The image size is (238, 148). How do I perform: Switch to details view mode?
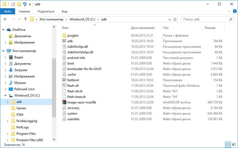pyautogui.click(x=228, y=145)
